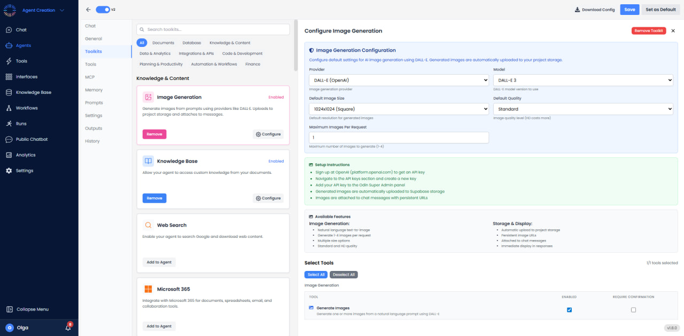Click the Select All tools button
The width and height of the screenshot is (684, 336).
click(316, 275)
